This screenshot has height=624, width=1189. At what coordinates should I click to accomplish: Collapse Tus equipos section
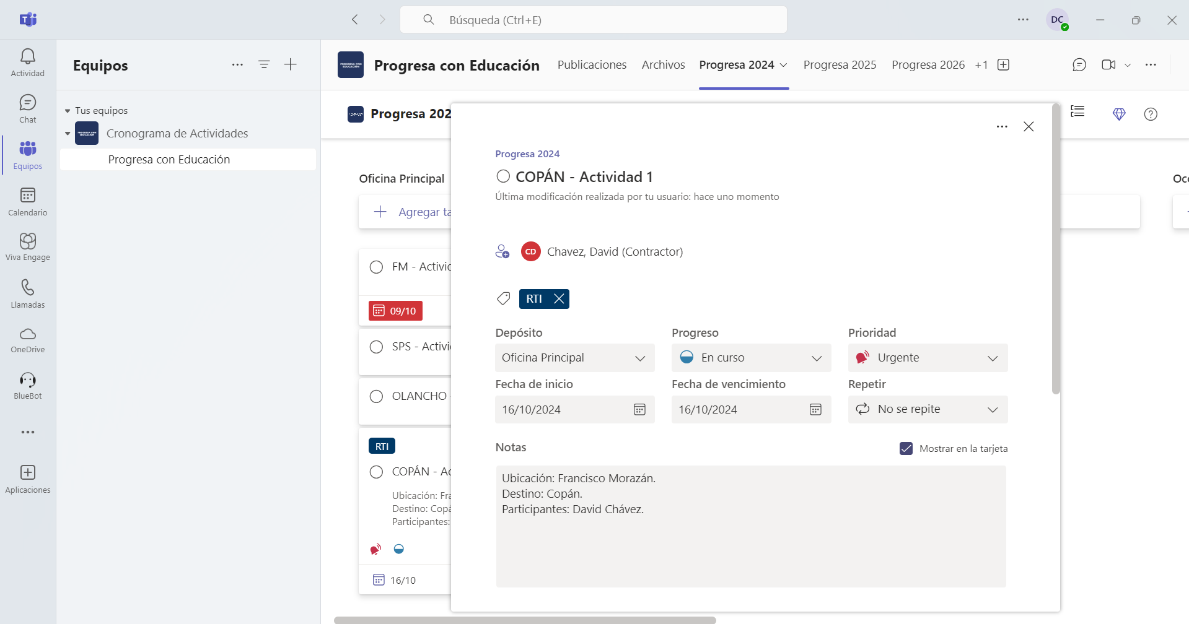pos(68,111)
